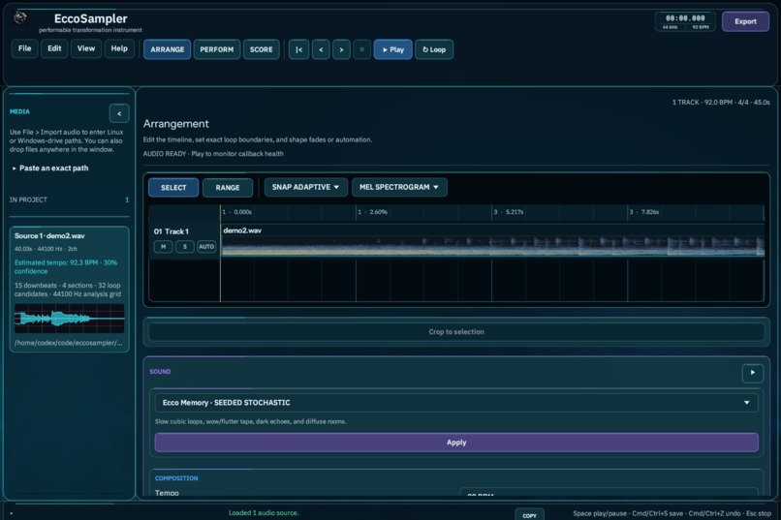Click the timeline ruler marker at 5.217s

[x=508, y=212]
